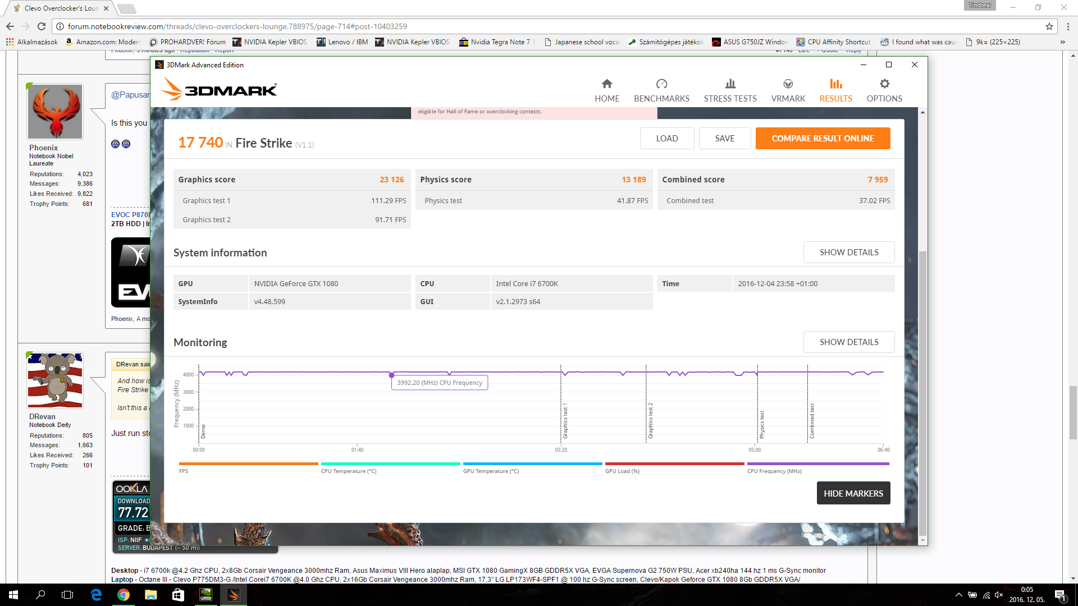Click the SAVE result button
The height and width of the screenshot is (606, 1078).
(x=725, y=139)
